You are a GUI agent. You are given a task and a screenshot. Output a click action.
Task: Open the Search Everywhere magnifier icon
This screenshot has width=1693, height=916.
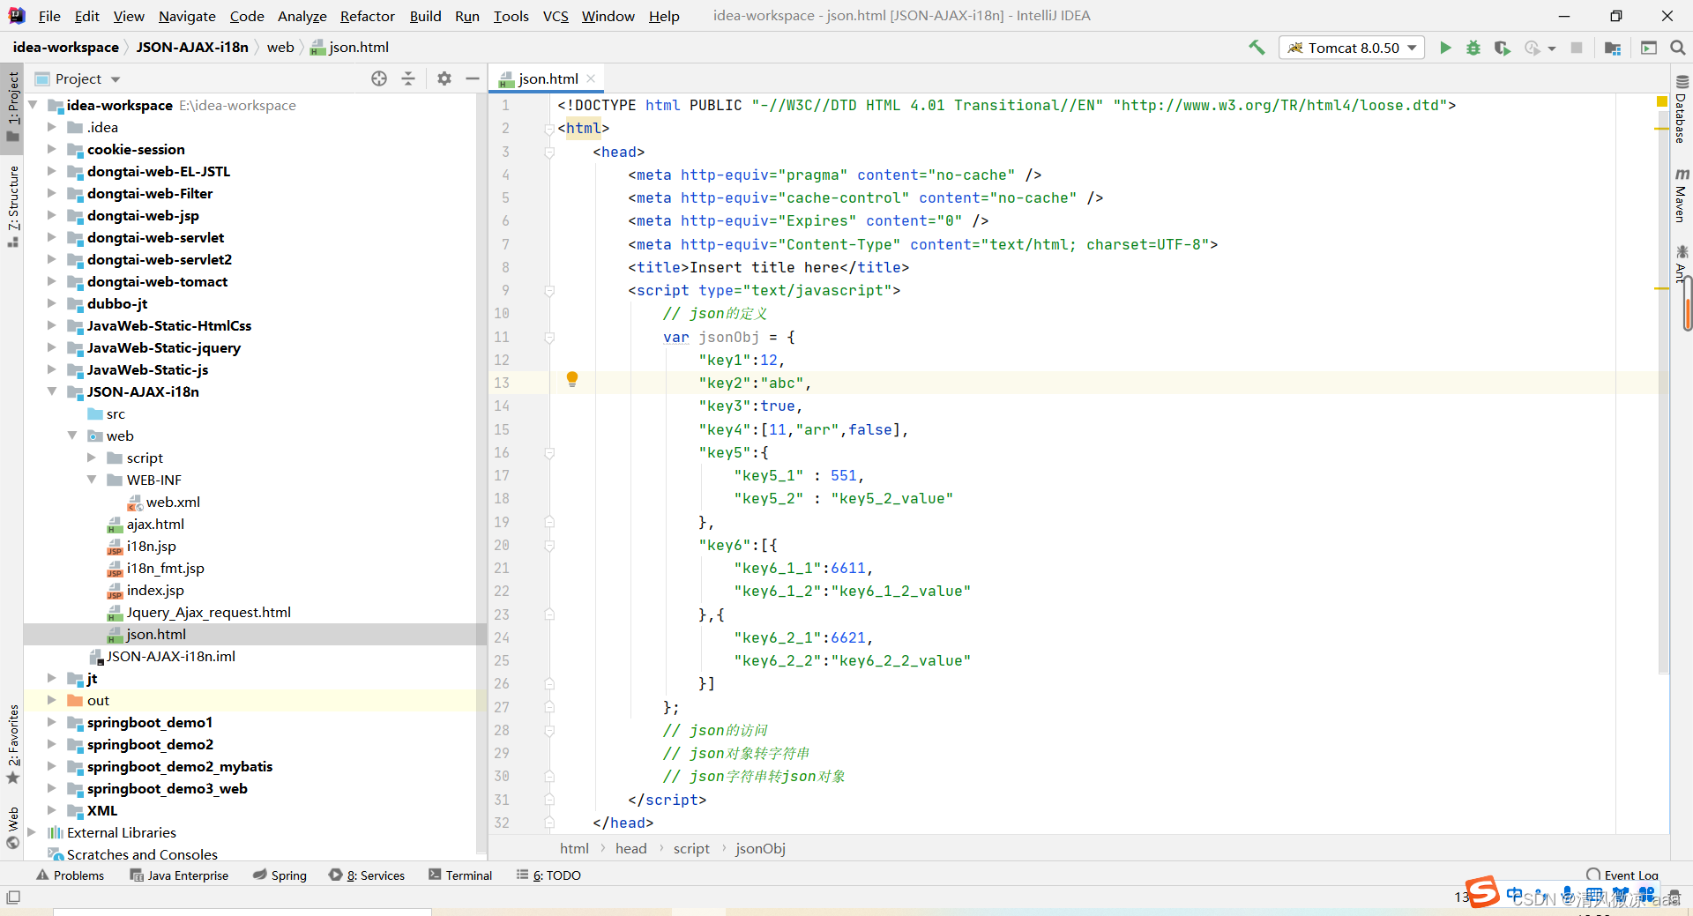(x=1678, y=48)
